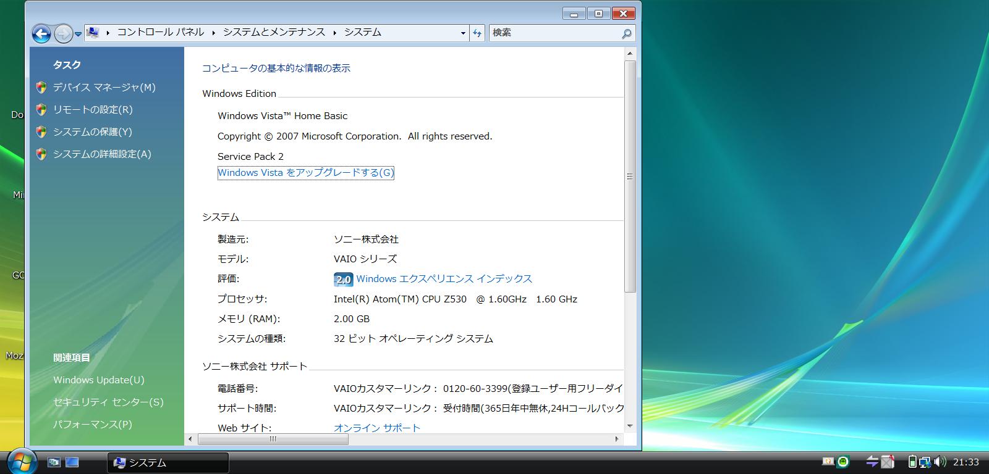Click 32 ビット オペレーティング システム text
Screen dimensions: 989x474
[x=414, y=338]
